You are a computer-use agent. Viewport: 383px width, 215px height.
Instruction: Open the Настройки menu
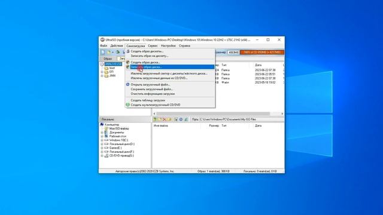168,46
